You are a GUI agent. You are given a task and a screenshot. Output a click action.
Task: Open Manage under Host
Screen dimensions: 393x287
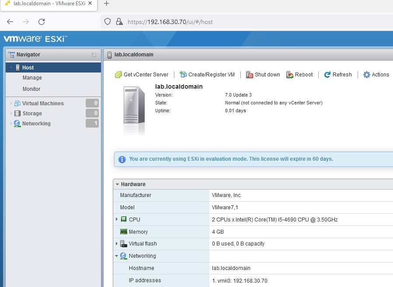pos(32,78)
